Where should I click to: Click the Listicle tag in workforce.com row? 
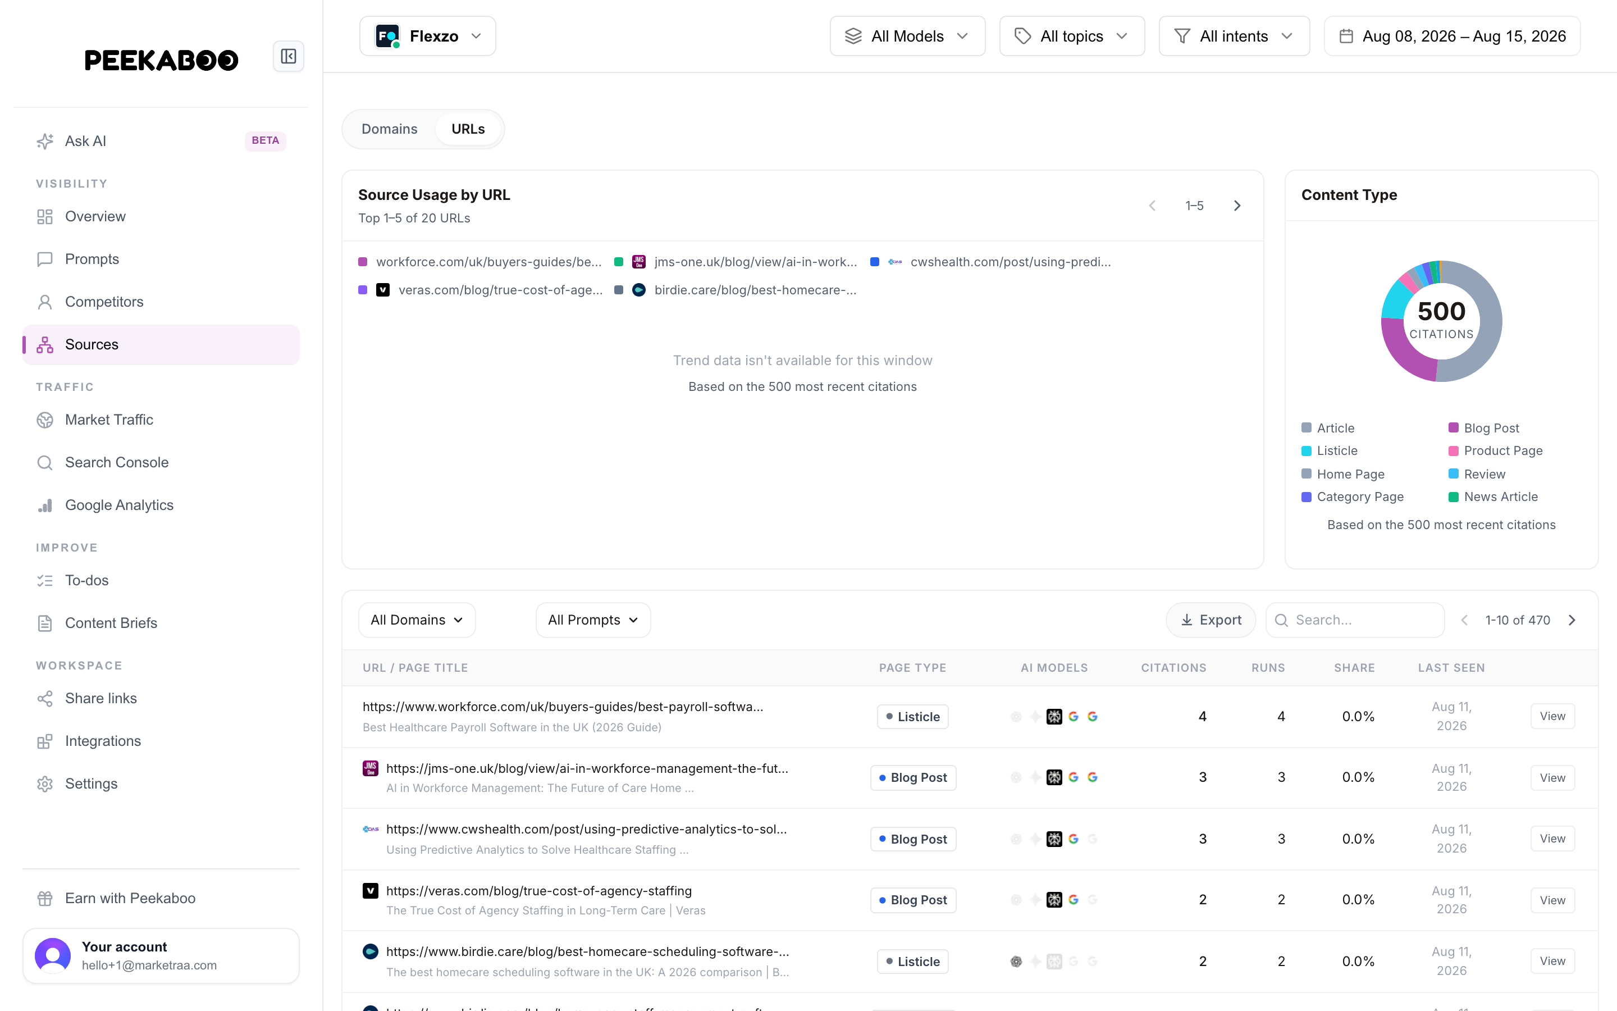tap(912, 717)
